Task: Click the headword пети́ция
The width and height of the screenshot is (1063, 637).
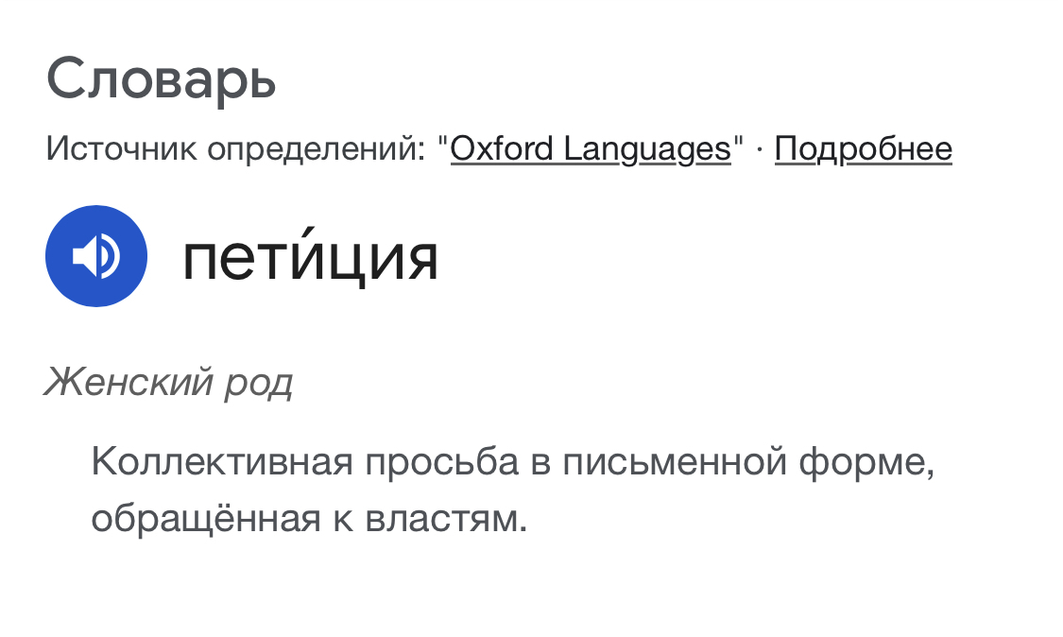Action: pyautogui.click(x=310, y=256)
